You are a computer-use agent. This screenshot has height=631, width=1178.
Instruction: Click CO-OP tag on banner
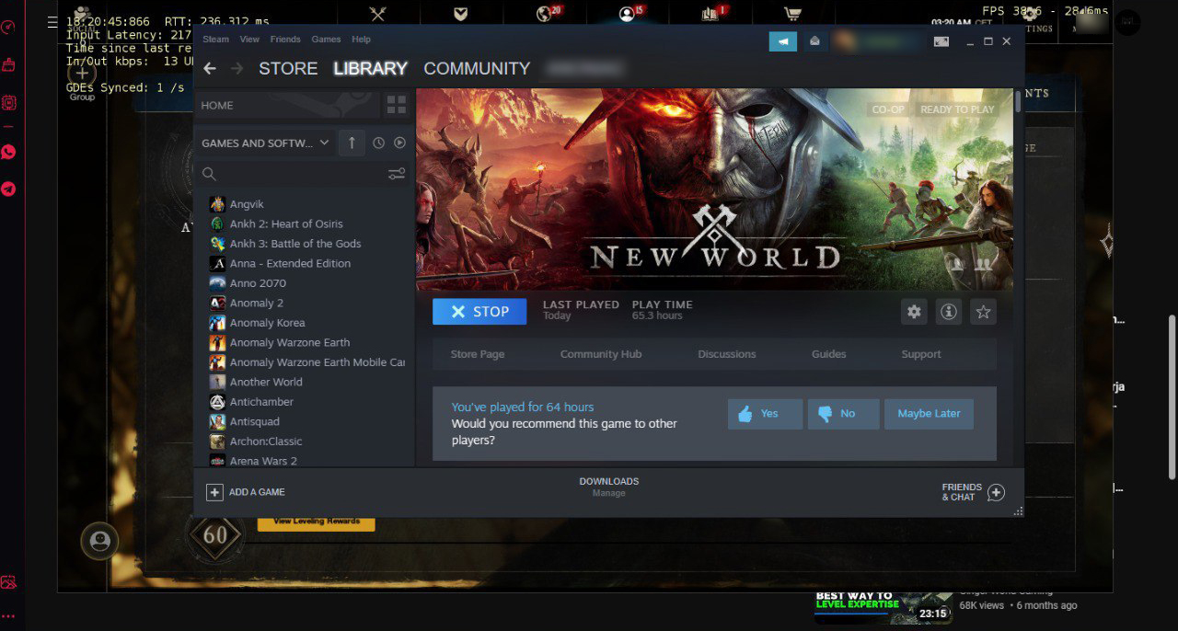coord(888,109)
